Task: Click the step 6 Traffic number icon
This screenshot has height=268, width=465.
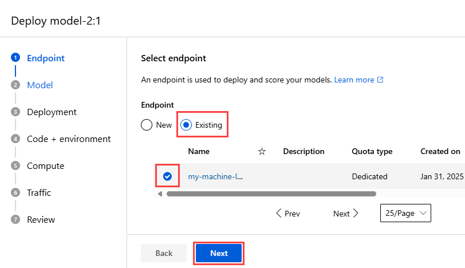Action: pyautogui.click(x=15, y=192)
